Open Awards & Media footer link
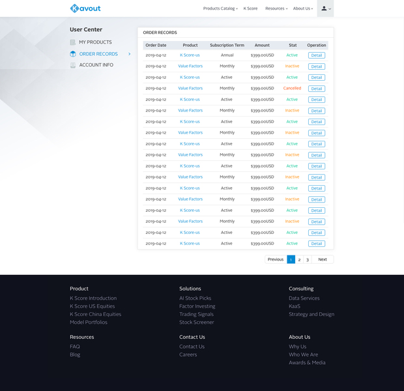This screenshot has width=404, height=391. (307, 362)
